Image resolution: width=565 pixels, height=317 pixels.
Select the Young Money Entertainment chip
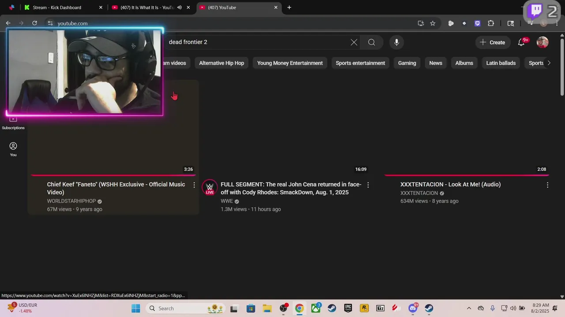point(290,63)
